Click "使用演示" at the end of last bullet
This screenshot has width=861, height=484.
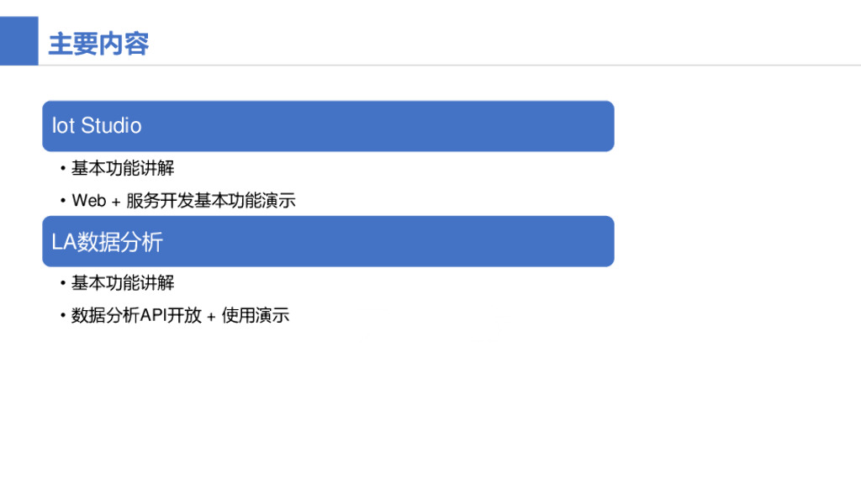point(256,316)
